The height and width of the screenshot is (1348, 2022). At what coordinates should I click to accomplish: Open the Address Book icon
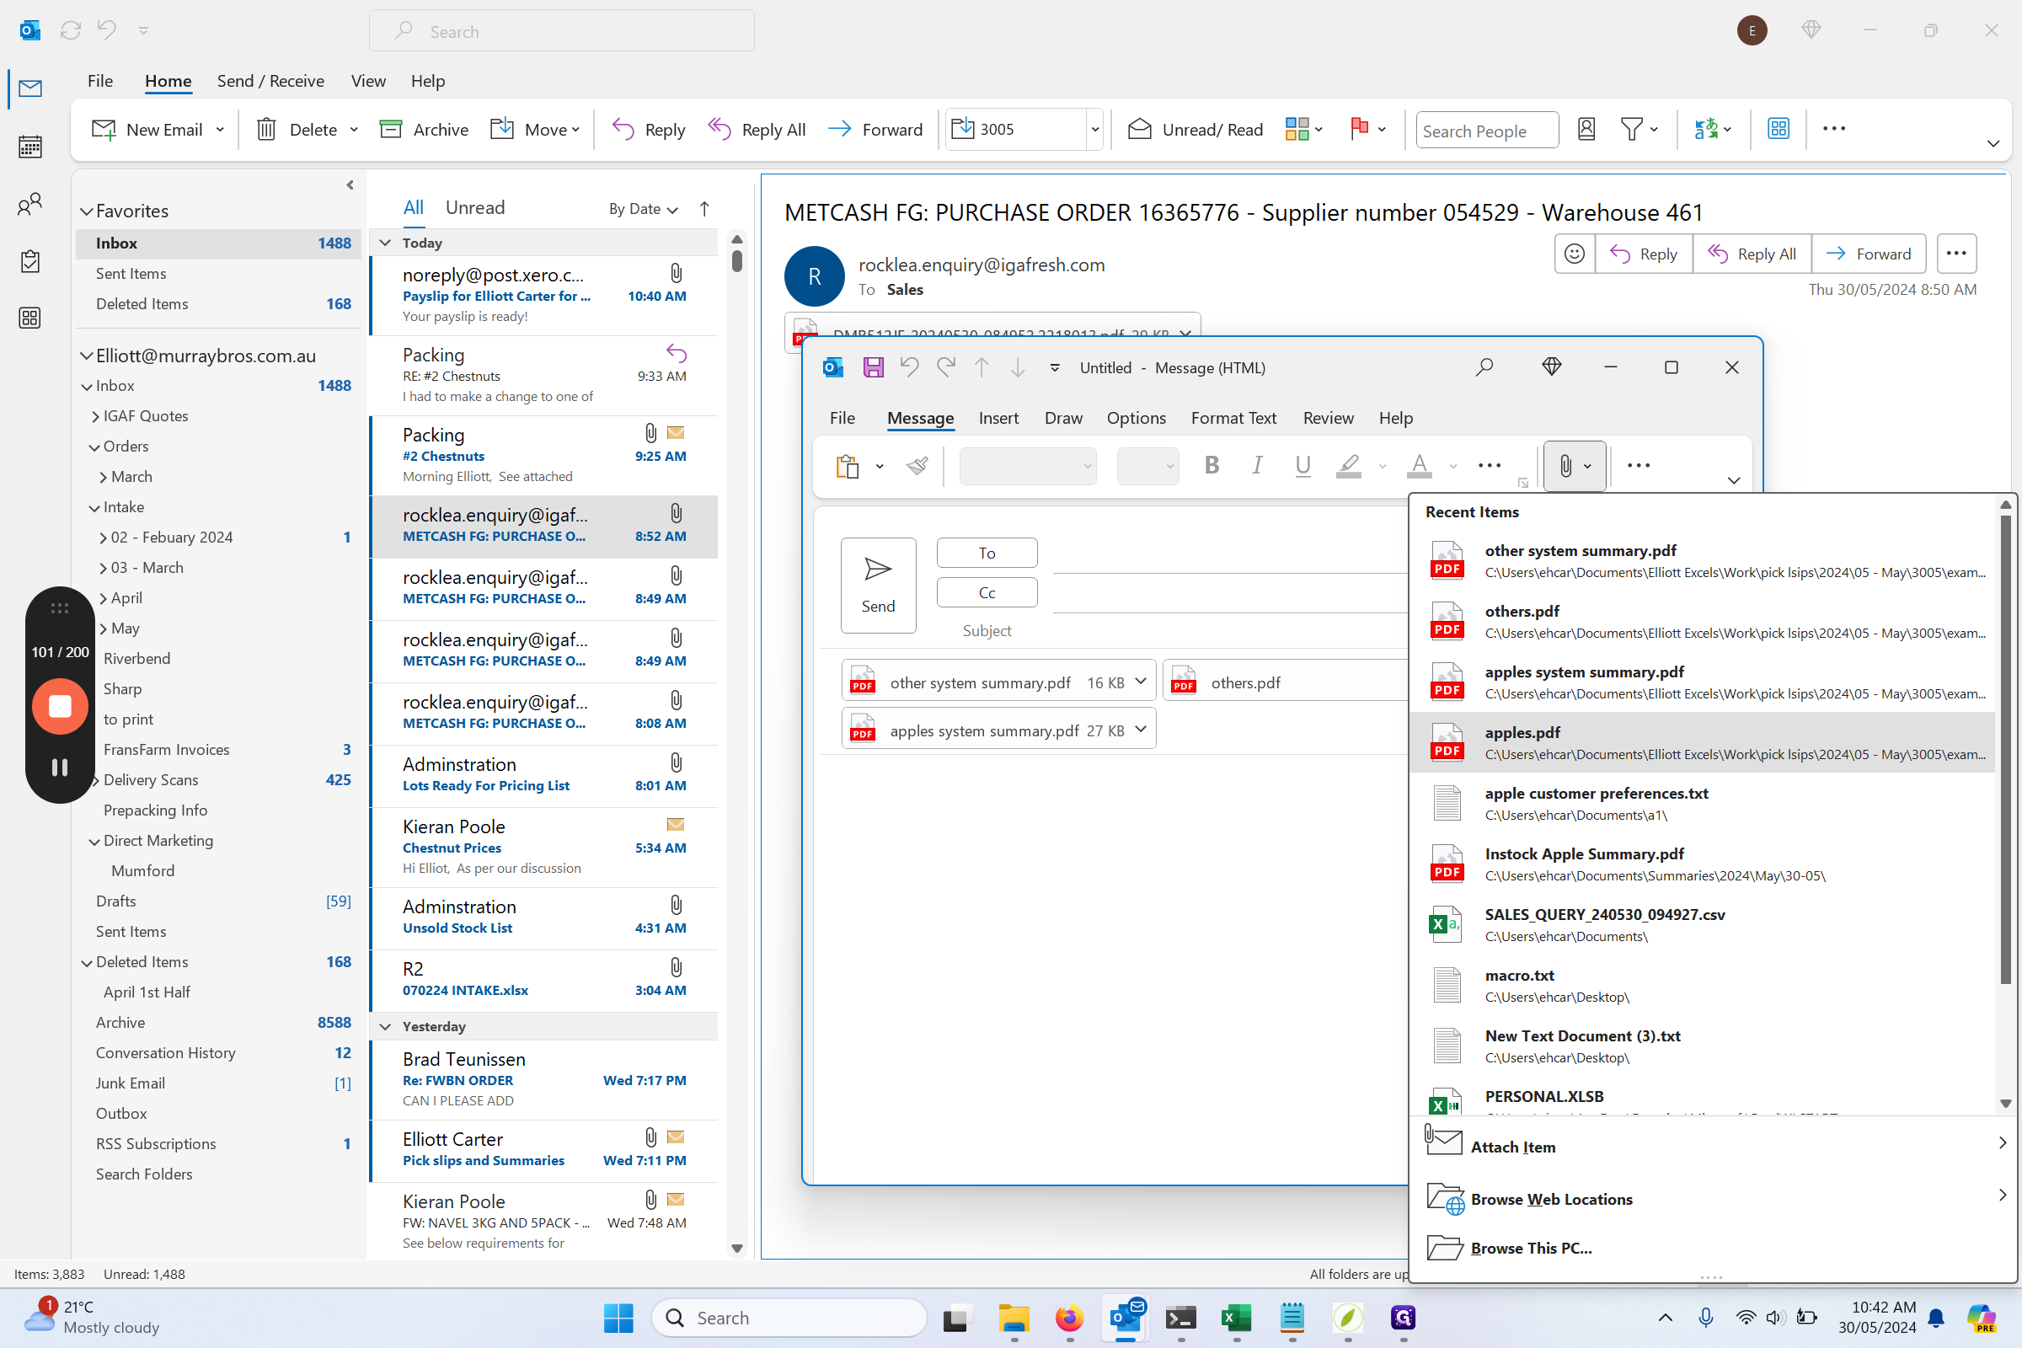(x=1586, y=129)
